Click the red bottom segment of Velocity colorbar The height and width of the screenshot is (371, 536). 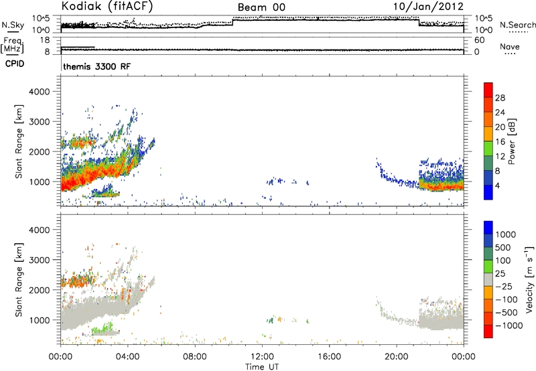(x=488, y=331)
